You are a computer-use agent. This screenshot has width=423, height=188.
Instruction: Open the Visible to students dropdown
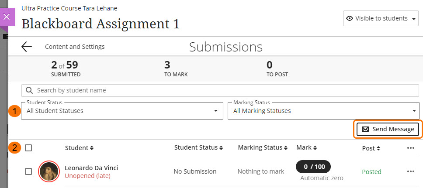click(x=381, y=18)
